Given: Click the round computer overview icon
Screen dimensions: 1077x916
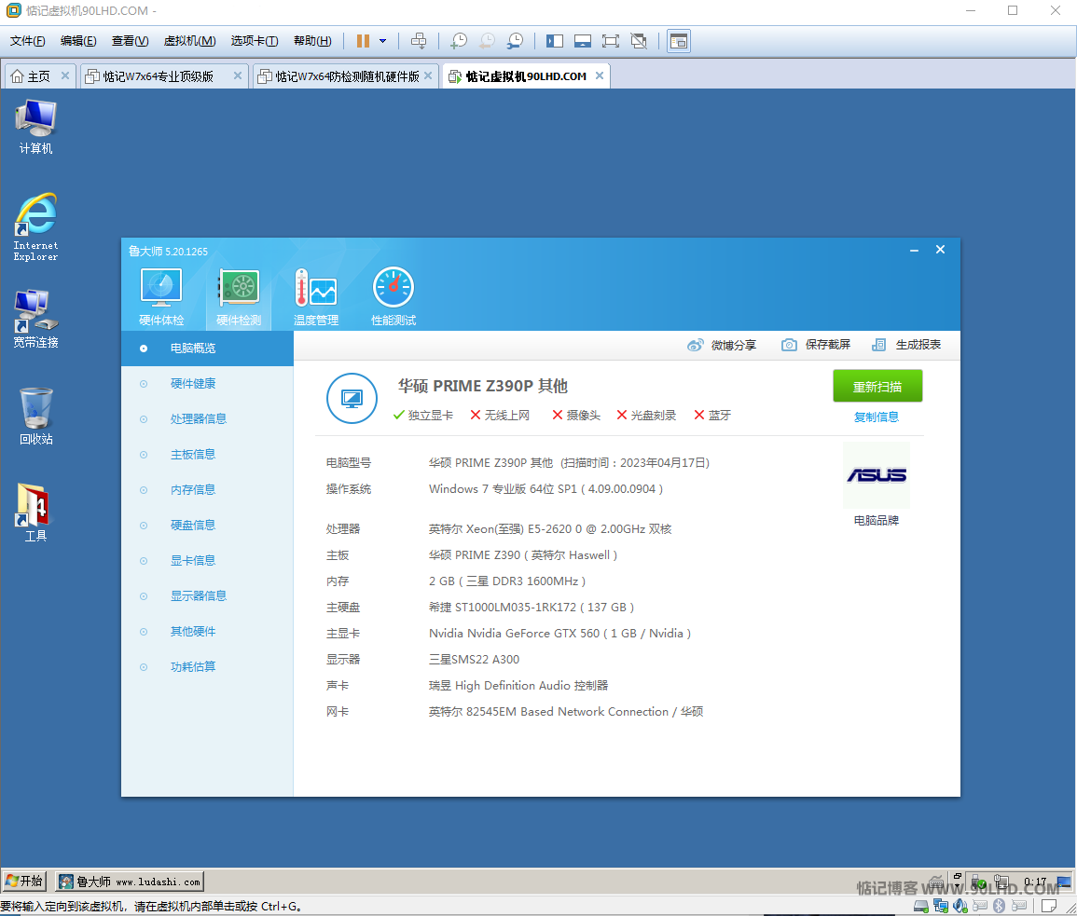Looking at the screenshot, I should (352, 398).
